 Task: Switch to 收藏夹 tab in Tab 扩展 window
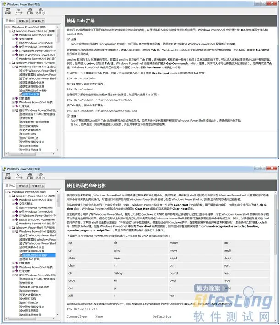pyautogui.click(x=38, y=21)
